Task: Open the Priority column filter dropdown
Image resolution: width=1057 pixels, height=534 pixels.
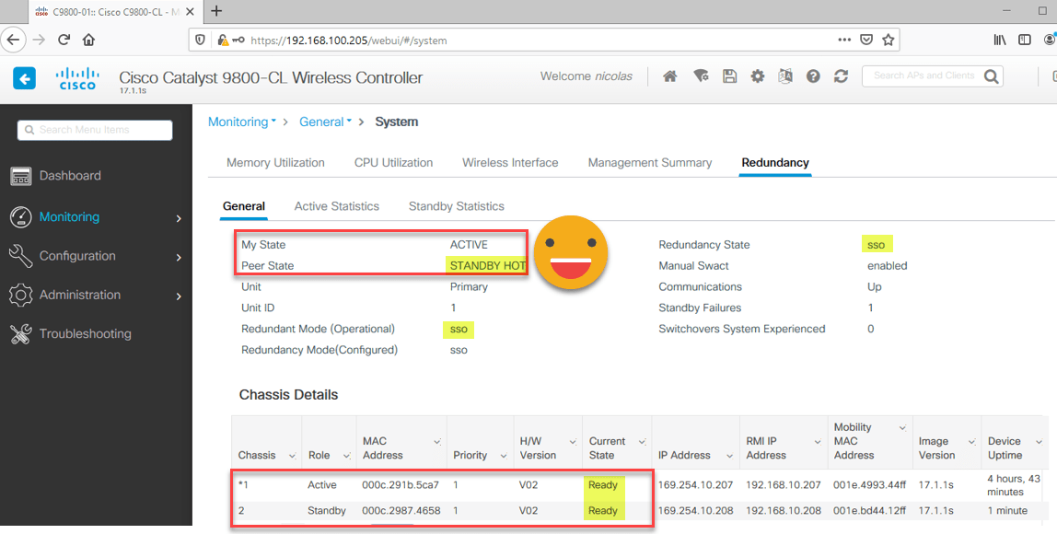Action: (x=504, y=456)
